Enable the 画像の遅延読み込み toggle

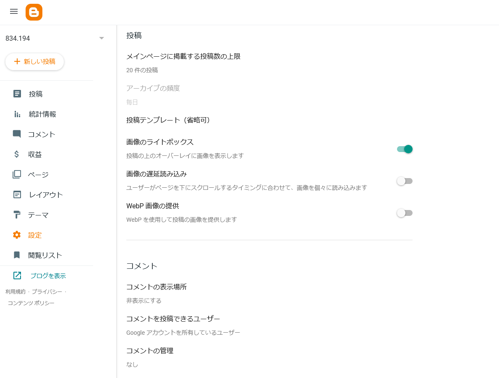click(405, 181)
